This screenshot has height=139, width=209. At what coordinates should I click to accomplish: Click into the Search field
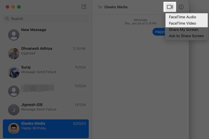[46, 19]
